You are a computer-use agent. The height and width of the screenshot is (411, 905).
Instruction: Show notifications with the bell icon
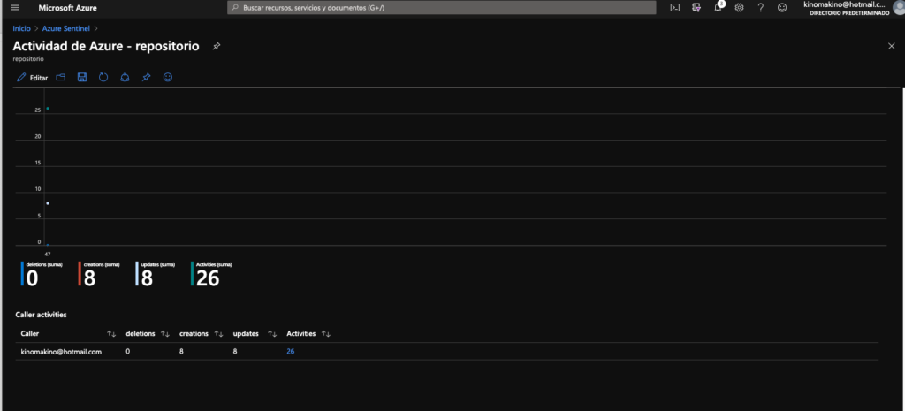(x=719, y=7)
